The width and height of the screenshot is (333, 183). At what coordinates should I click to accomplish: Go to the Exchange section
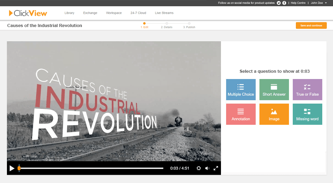(x=90, y=13)
